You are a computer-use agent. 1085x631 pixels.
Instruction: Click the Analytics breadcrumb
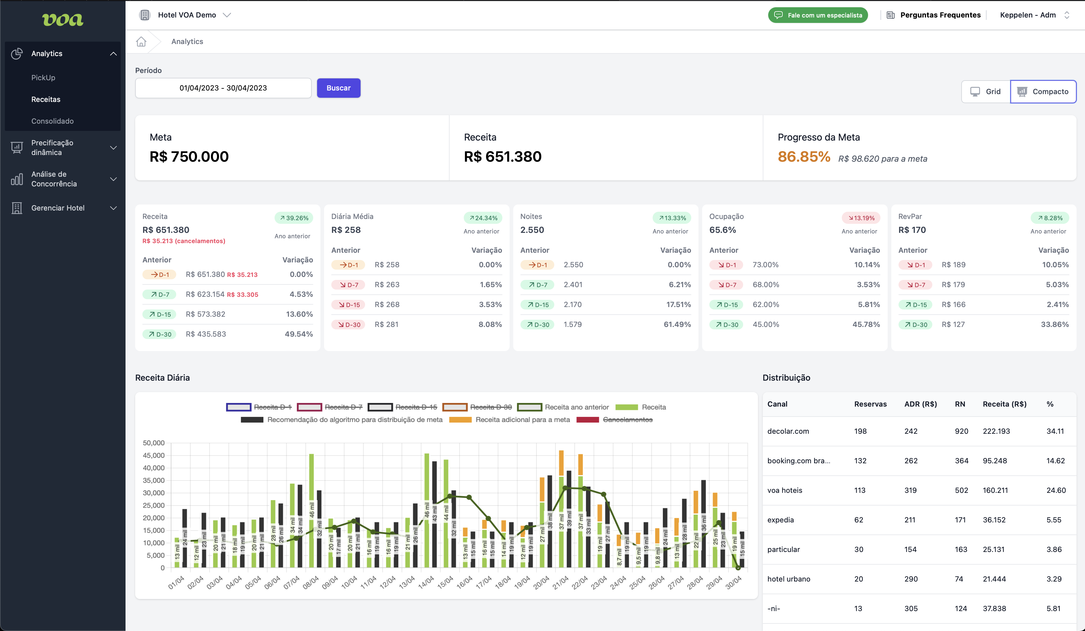click(x=187, y=42)
